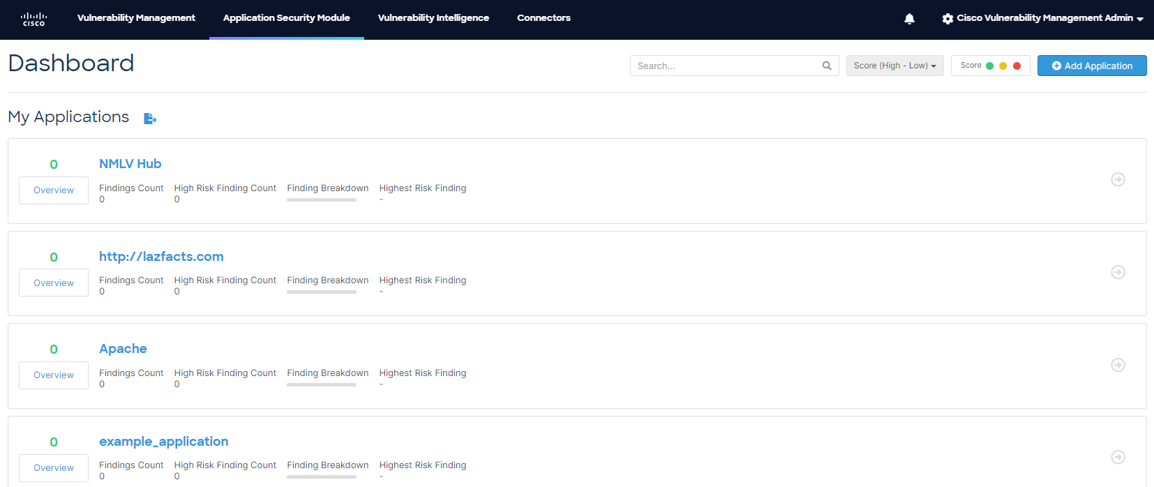
Task: Click http://lazfacts.com Finding Breakdown bar
Action: pyautogui.click(x=322, y=292)
